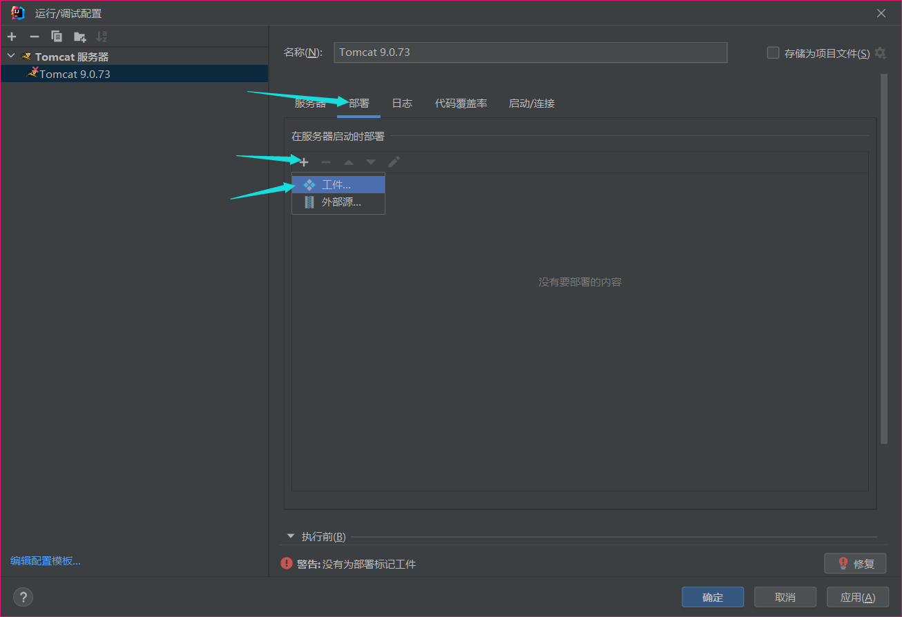Image resolution: width=902 pixels, height=617 pixels.
Task: Select Tomcat 9.0.73 in the tree
Action: point(134,74)
